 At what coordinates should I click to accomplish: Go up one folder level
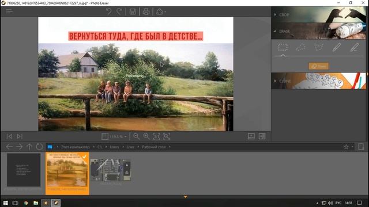point(29,147)
